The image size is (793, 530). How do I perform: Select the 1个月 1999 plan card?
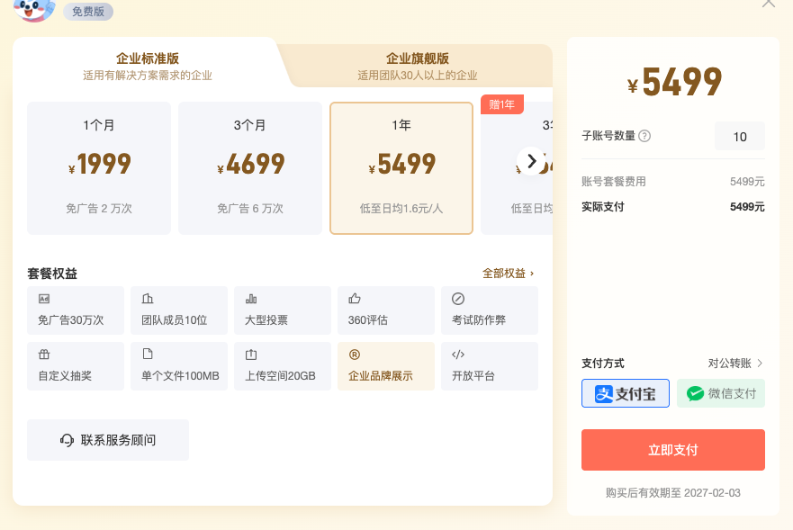(99, 168)
